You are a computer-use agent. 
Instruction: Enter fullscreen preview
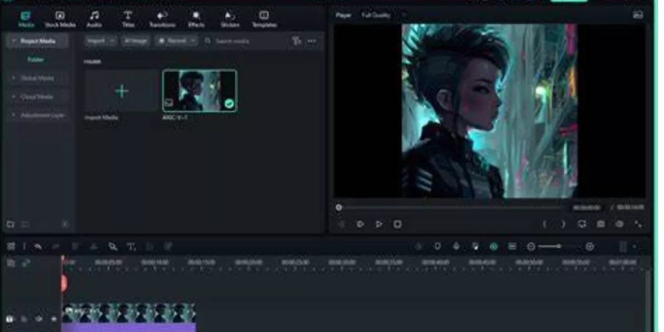[x=638, y=224]
